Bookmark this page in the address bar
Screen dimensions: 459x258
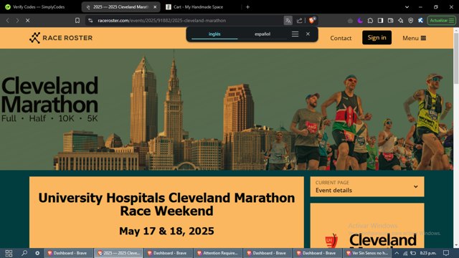(77, 21)
